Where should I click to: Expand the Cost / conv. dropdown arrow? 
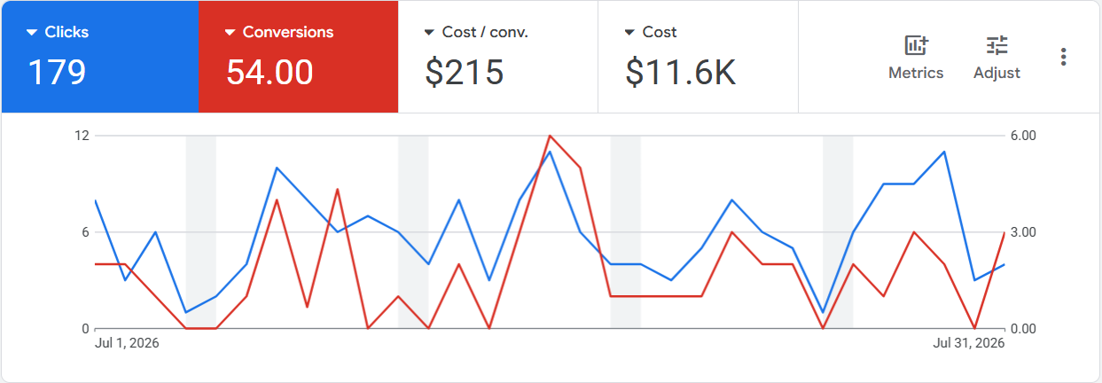coord(430,33)
